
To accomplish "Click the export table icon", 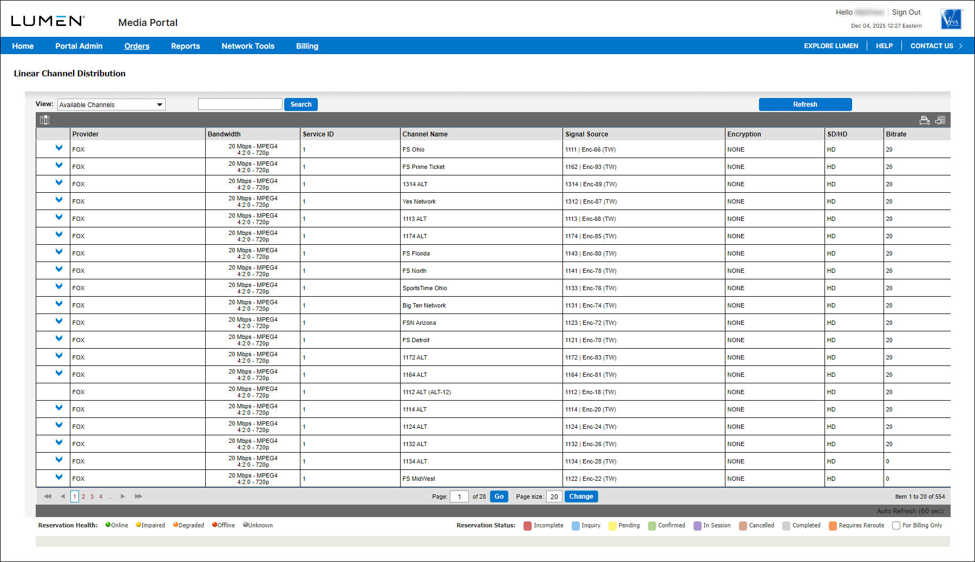I will point(940,120).
